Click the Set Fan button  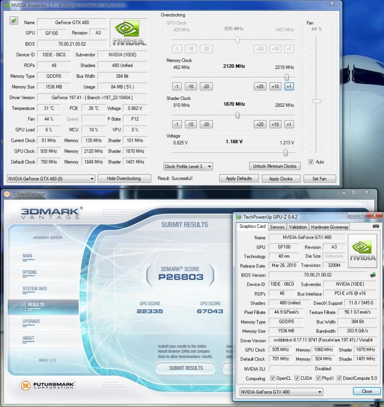319,179
